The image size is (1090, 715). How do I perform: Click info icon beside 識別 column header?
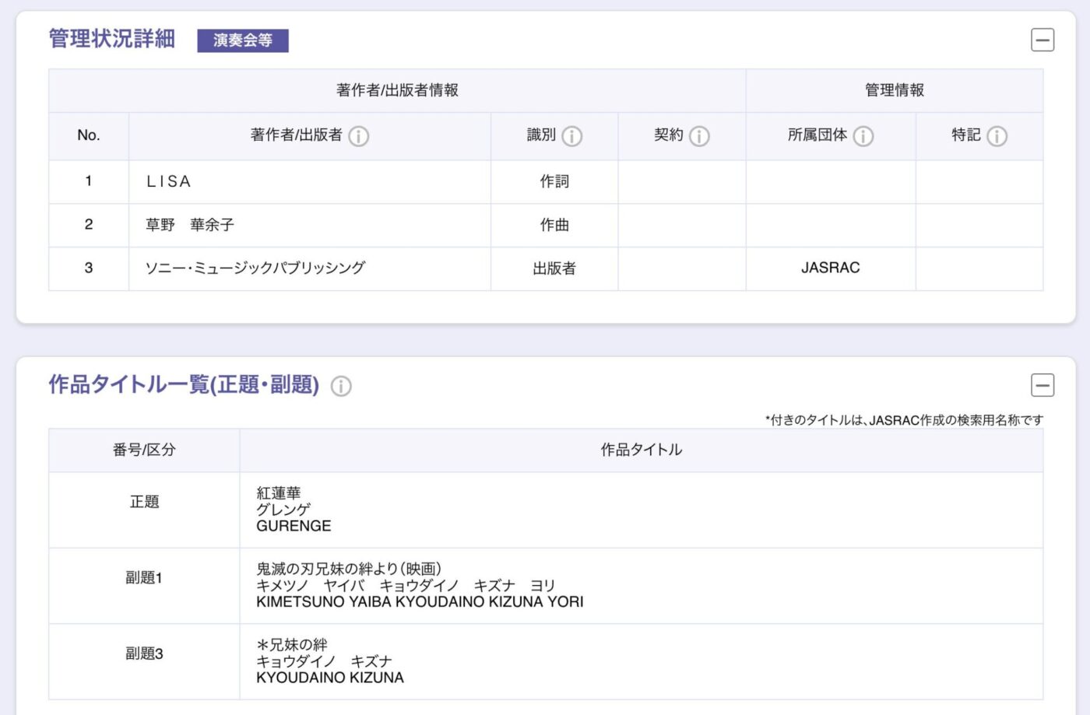572,136
